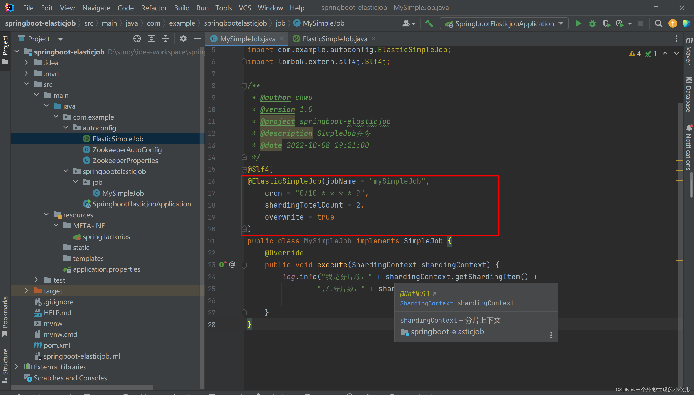The width and height of the screenshot is (694, 395).
Task: Open Search Everywhere magnifier icon
Action: point(658,24)
